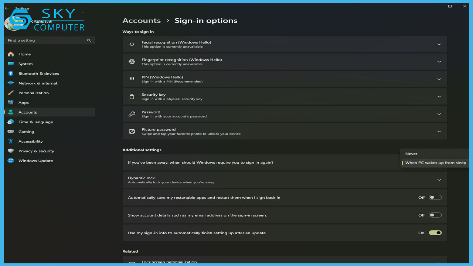The width and height of the screenshot is (473, 266).
Task: Click the Bluetooth & devices sidebar icon
Action: (x=11, y=74)
